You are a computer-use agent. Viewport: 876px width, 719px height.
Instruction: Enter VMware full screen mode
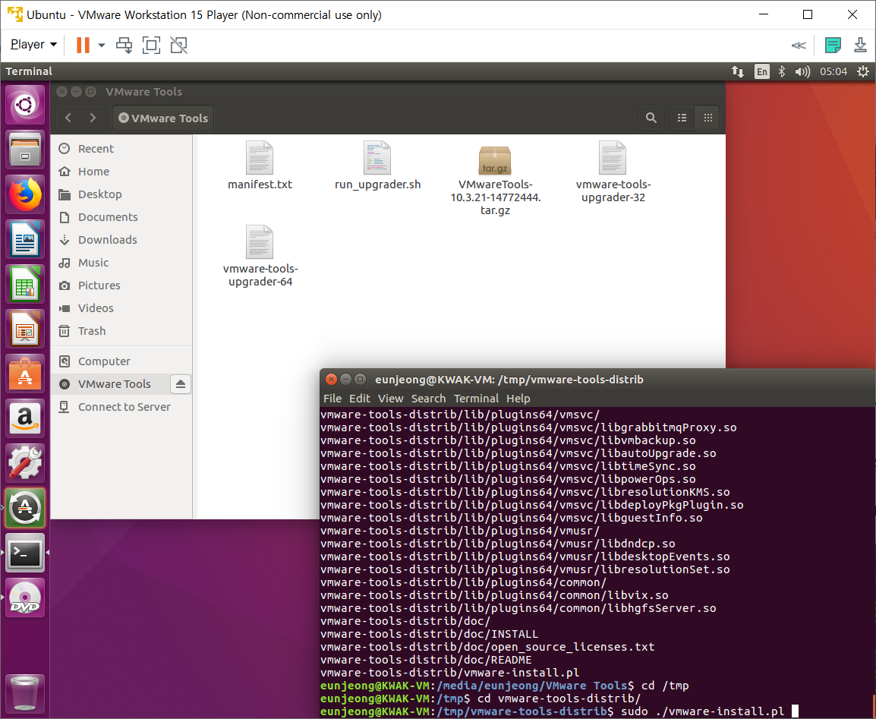coord(151,46)
